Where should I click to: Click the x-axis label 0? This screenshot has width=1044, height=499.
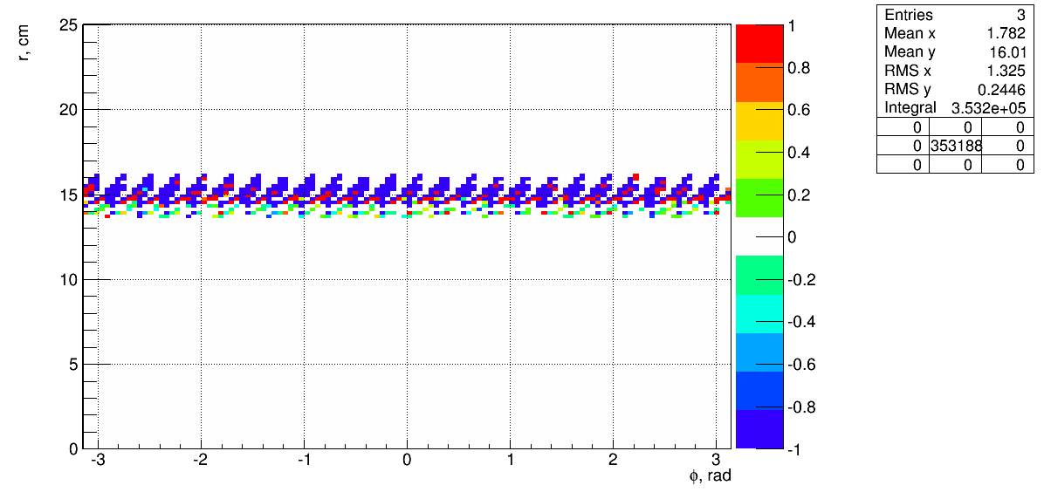407,461
